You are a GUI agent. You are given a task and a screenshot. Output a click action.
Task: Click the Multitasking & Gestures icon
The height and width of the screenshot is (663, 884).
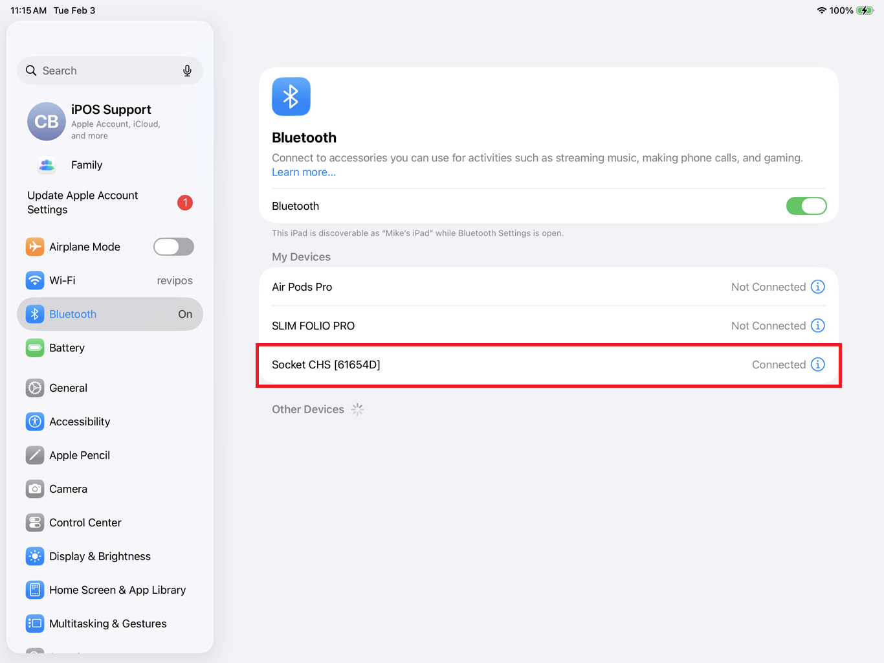tap(35, 624)
